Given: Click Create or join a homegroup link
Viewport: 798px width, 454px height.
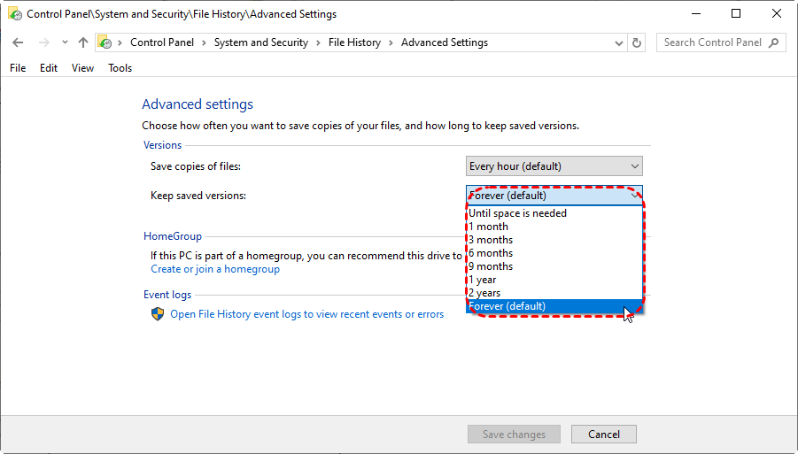Looking at the screenshot, I should 215,269.
